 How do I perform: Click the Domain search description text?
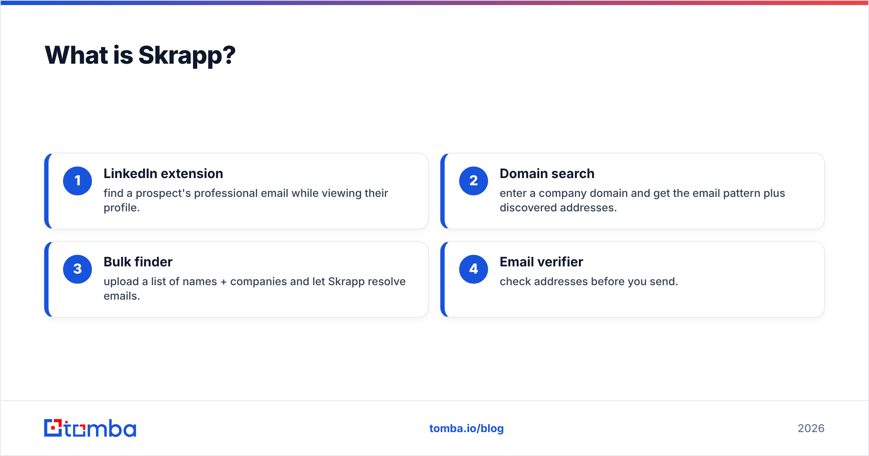coord(642,200)
